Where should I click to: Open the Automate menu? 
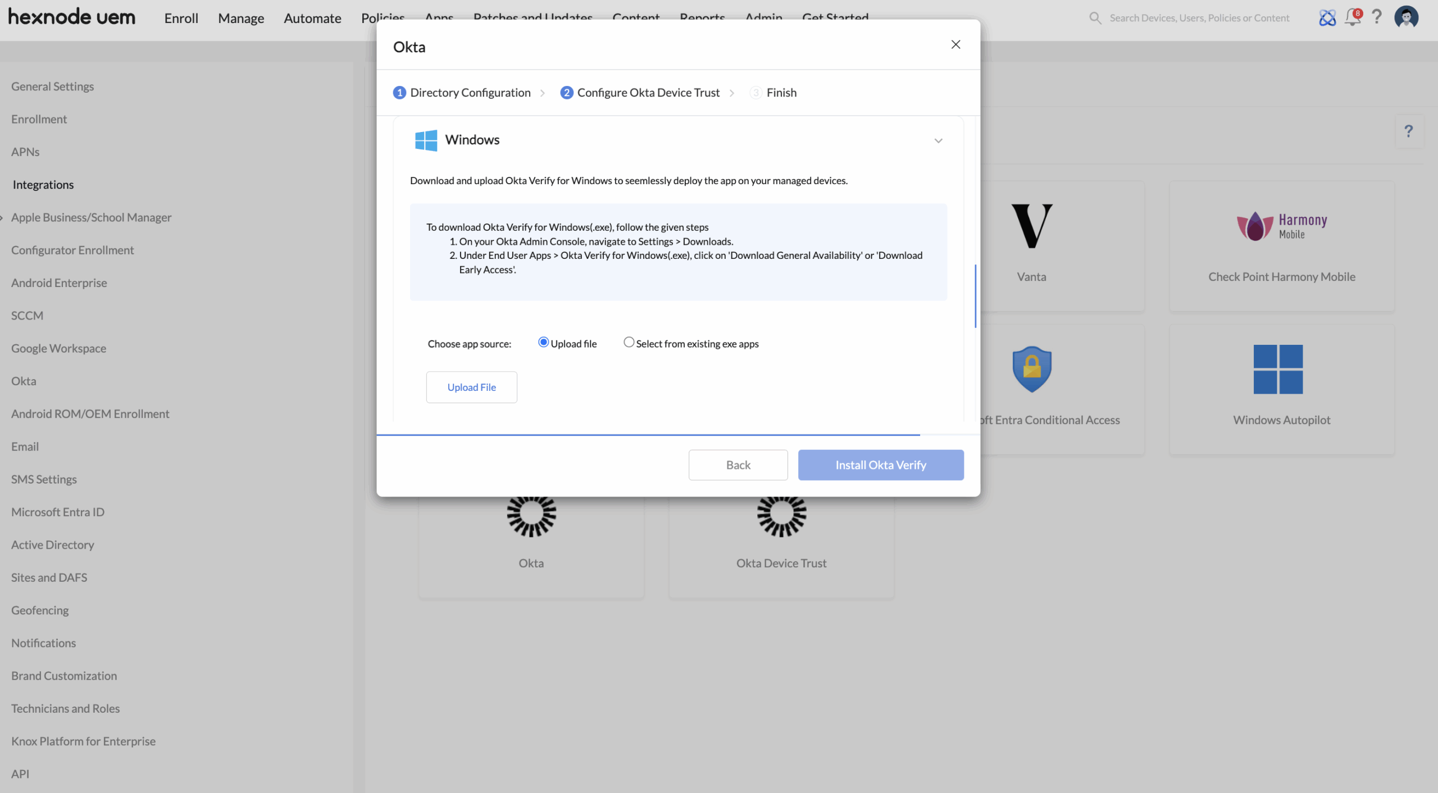click(312, 18)
